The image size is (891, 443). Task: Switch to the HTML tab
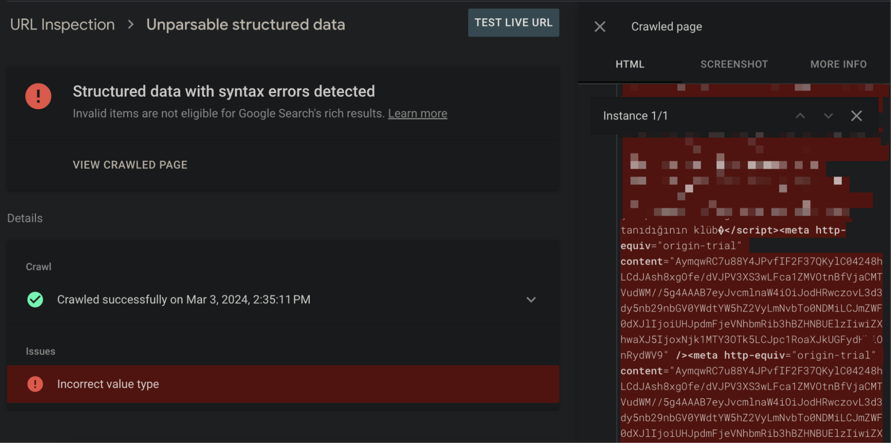[630, 64]
